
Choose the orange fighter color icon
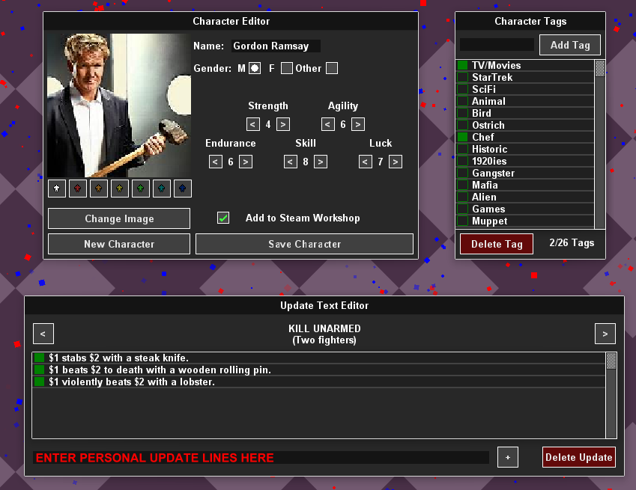pyautogui.click(x=99, y=189)
